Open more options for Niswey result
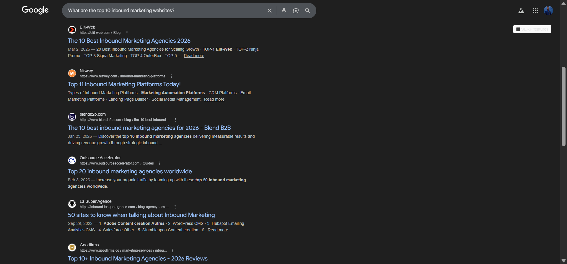 171,76
